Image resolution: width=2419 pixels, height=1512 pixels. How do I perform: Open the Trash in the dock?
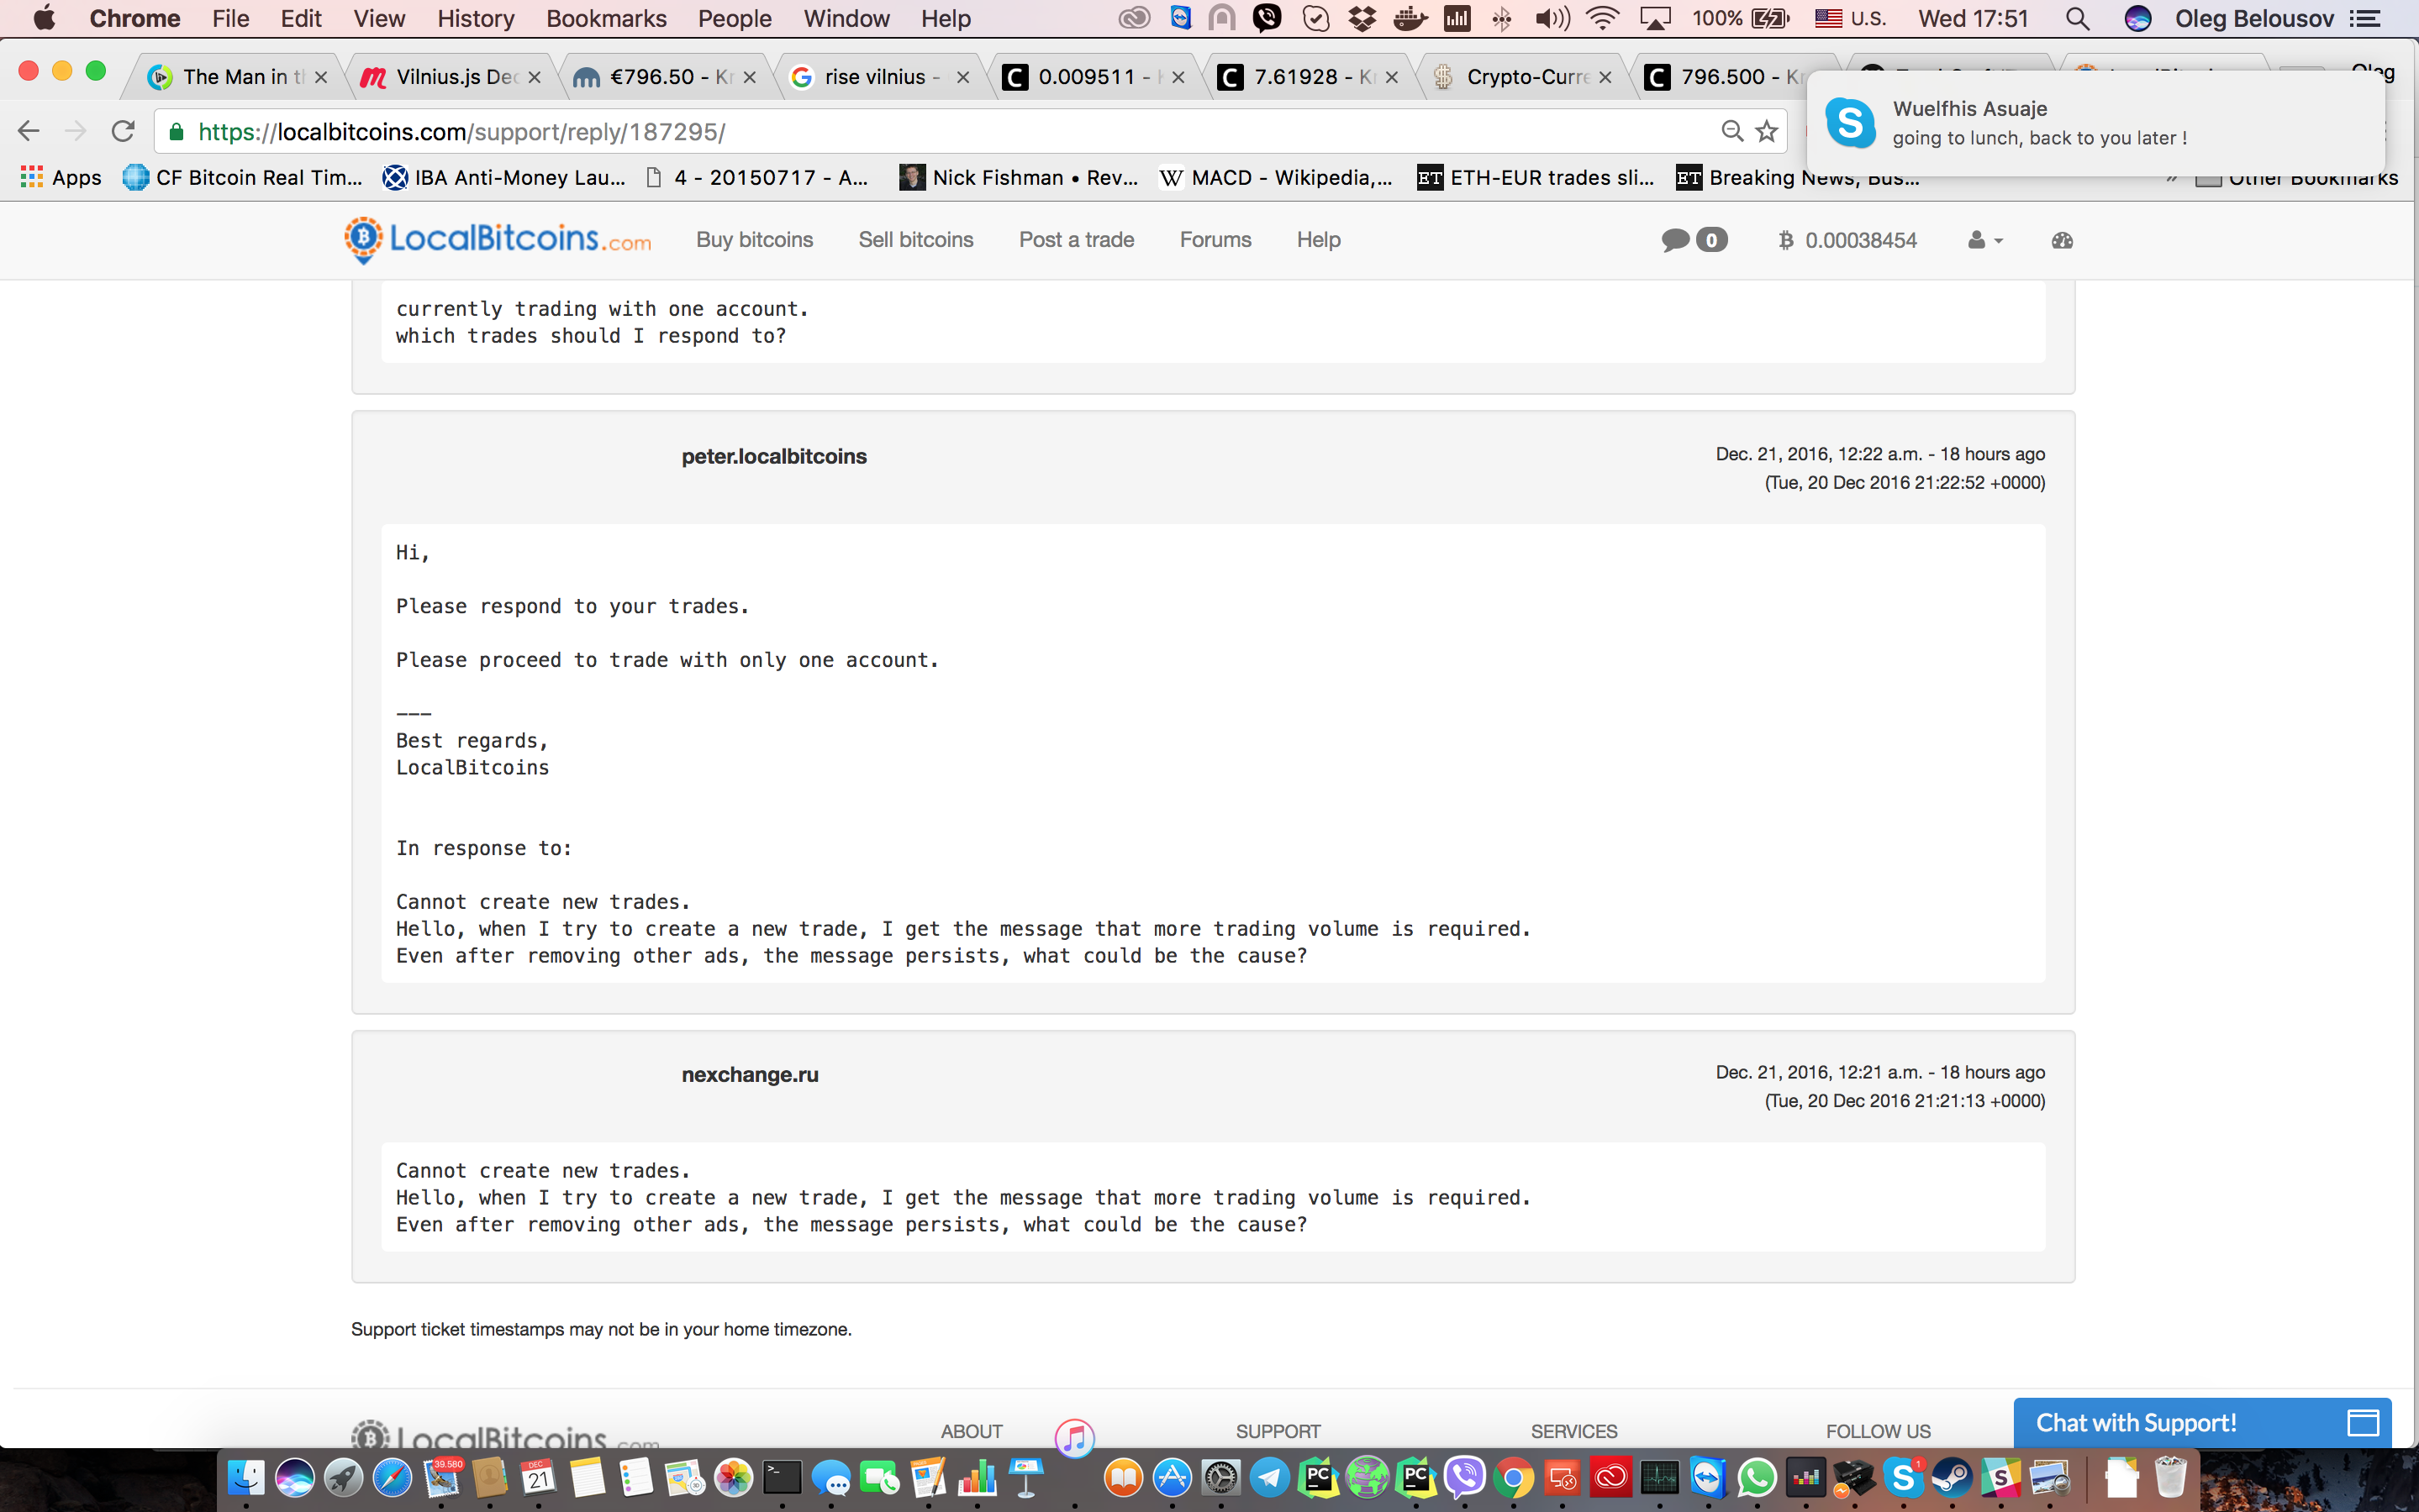pyautogui.click(x=2170, y=1477)
